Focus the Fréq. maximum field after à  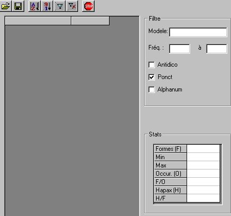tap(217, 49)
